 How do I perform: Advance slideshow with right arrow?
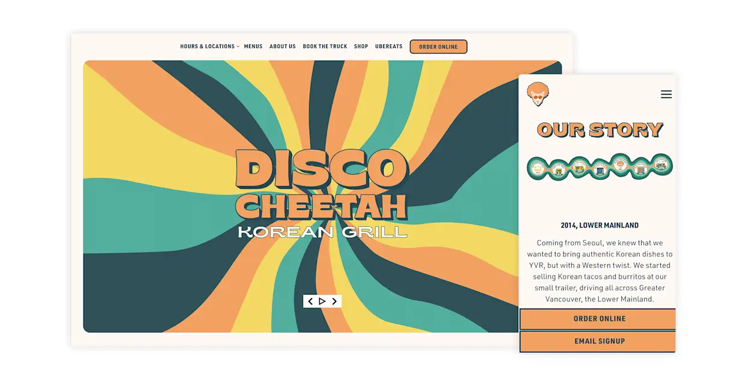pos(335,301)
